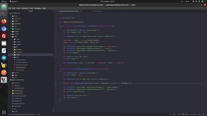Open Chromium browser from the dock
Image resolution: width=207 pixels, height=116 pixels.
coord(4,29)
